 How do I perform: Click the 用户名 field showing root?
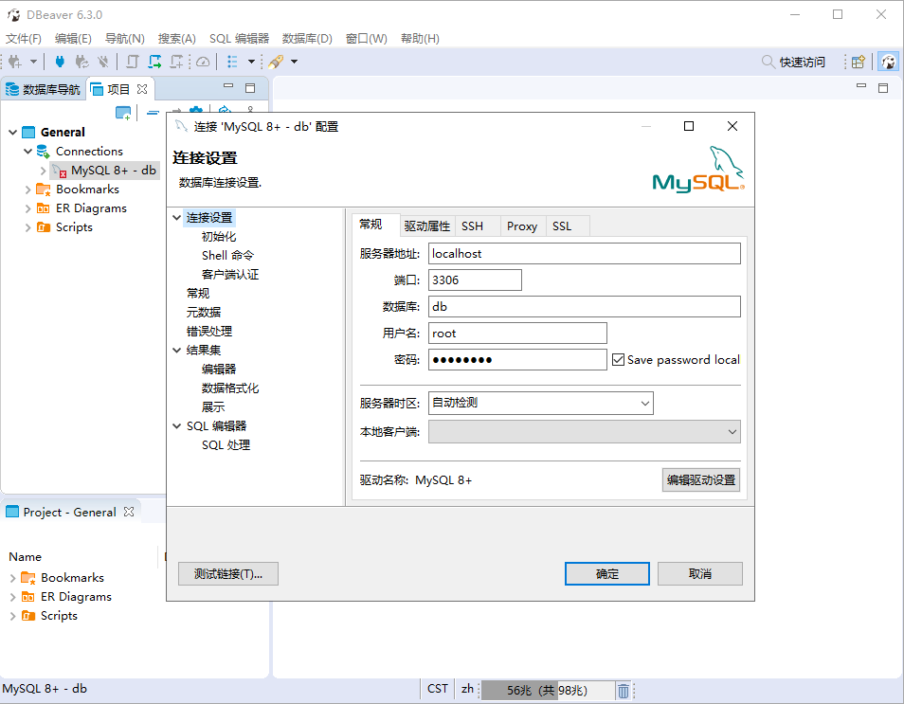click(517, 334)
